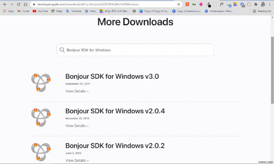The width and height of the screenshot is (274, 164).
Task: Click the orange extension icon after the star
Action: point(187,4)
